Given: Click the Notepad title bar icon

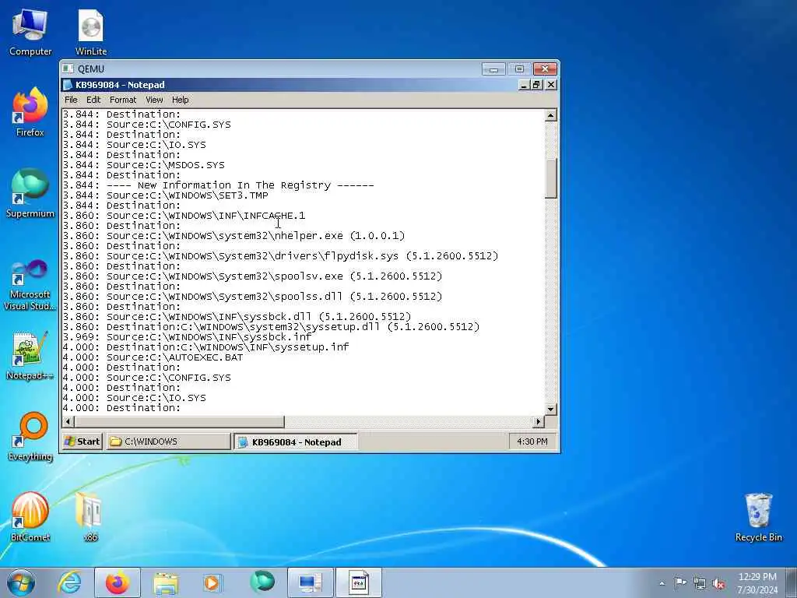Looking at the screenshot, I should click(x=68, y=85).
